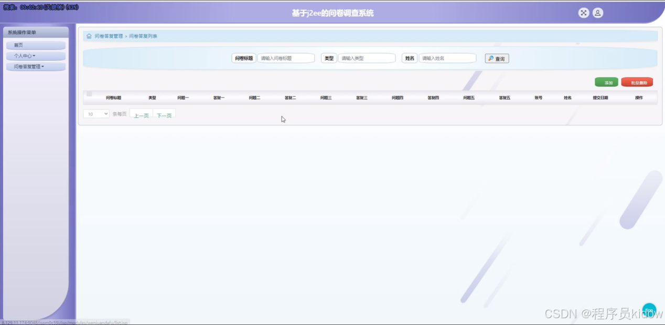Viewport: 665px width, 325px height.
Task: Open 首页 in the sidebar menu
Action: tap(36, 45)
